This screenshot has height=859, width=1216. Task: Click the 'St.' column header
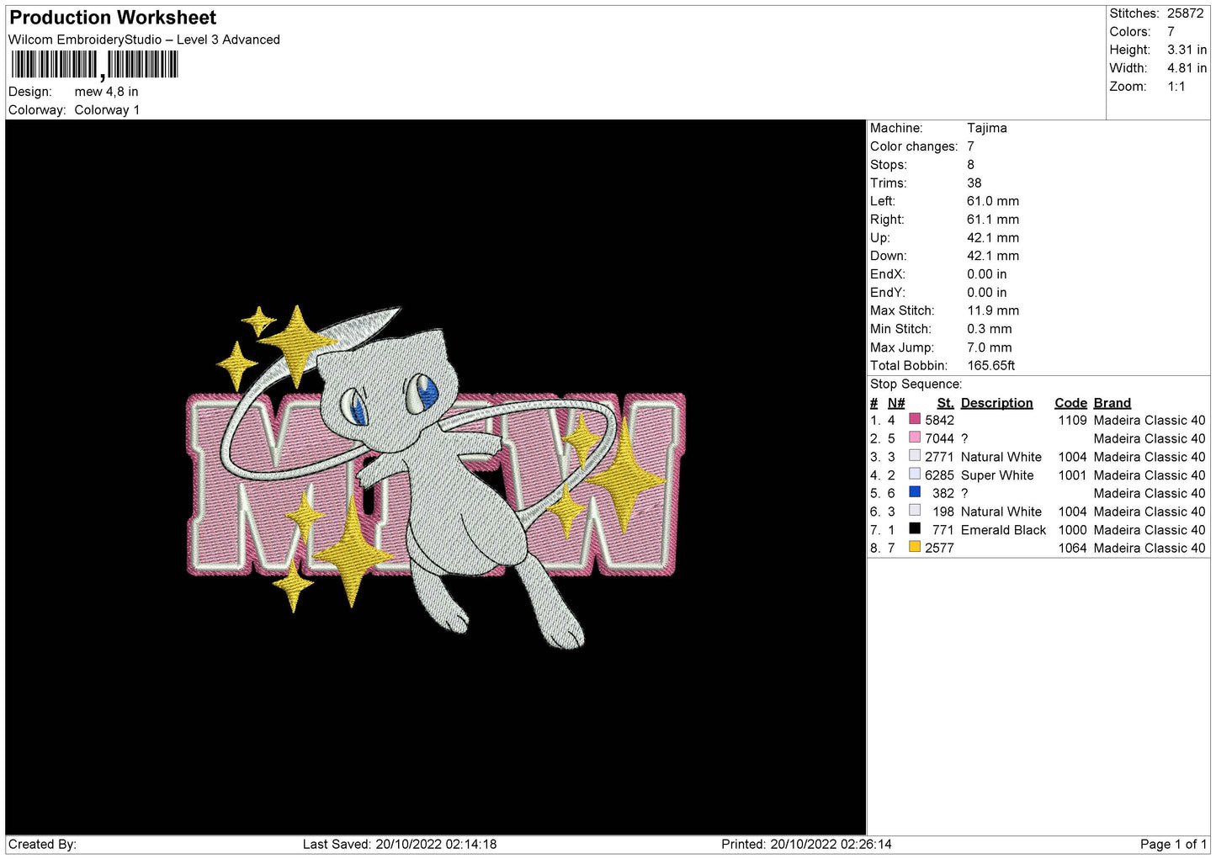click(x=945, y=403)
